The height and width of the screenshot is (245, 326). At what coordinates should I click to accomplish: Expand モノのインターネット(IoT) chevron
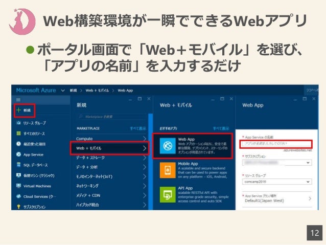[x=145, y=176]
